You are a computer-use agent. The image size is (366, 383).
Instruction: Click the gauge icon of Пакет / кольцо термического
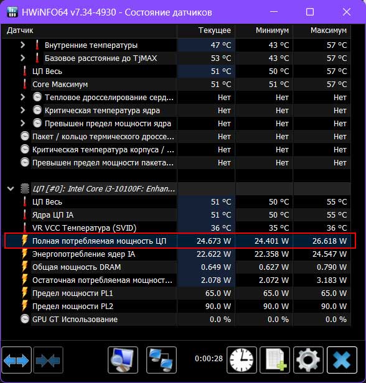tap(25, 136)
